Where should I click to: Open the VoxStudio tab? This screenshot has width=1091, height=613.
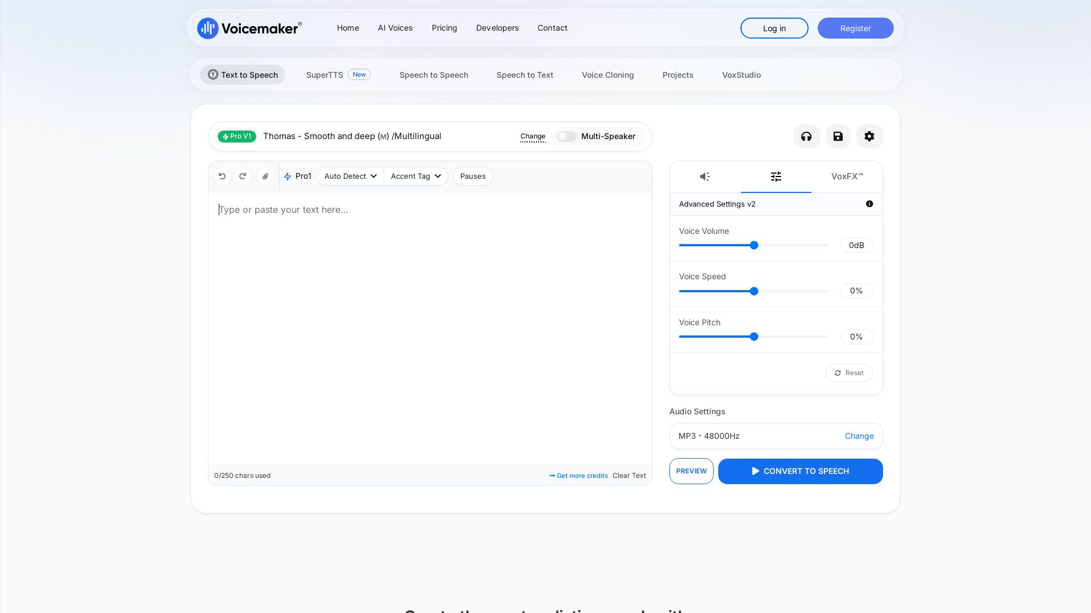tap(742, 75)
